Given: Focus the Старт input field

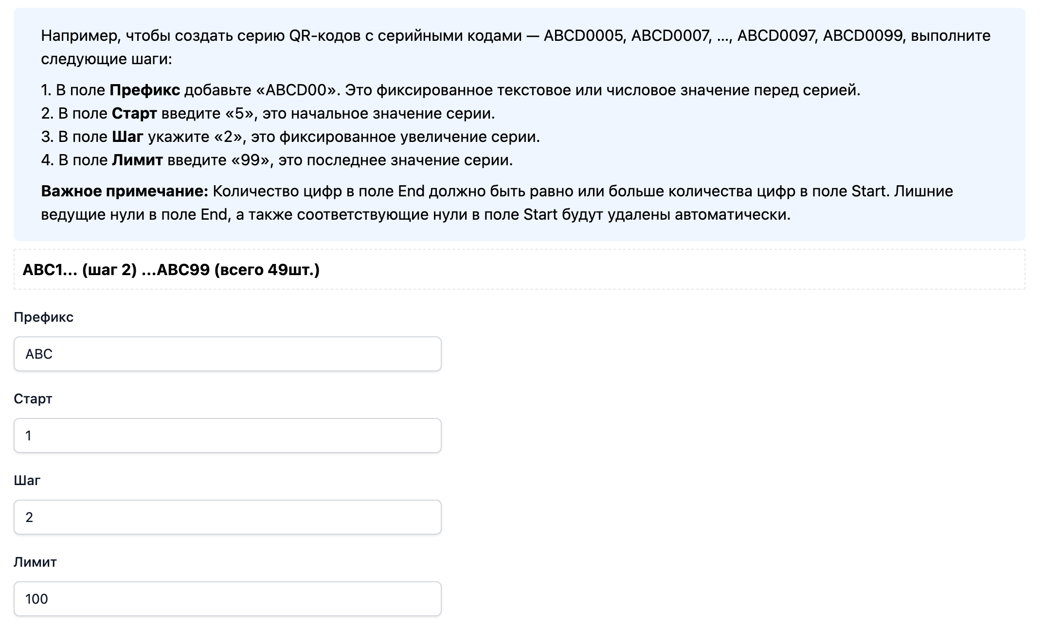Looking at the screenshot, I should pyautogui.click(x=227, y=435).
